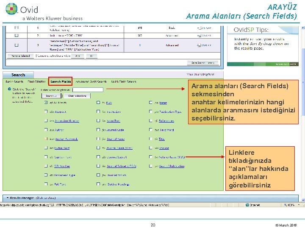Open the Issue/Part field link
305x229 pixels.
point(114,121)
